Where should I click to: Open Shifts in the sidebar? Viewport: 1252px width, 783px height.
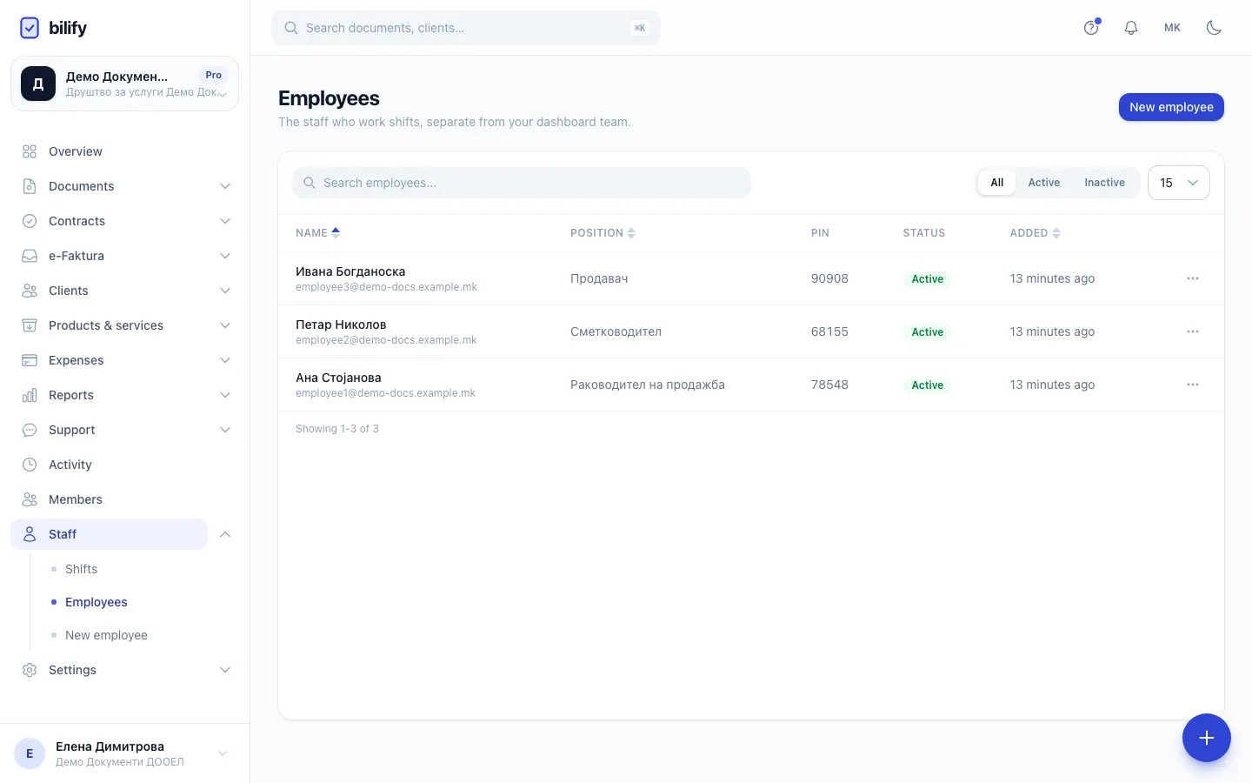pyautogui.click(x=81, y=569)
